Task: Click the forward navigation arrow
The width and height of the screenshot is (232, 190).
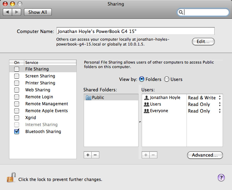Action: [x=17, y=12]
